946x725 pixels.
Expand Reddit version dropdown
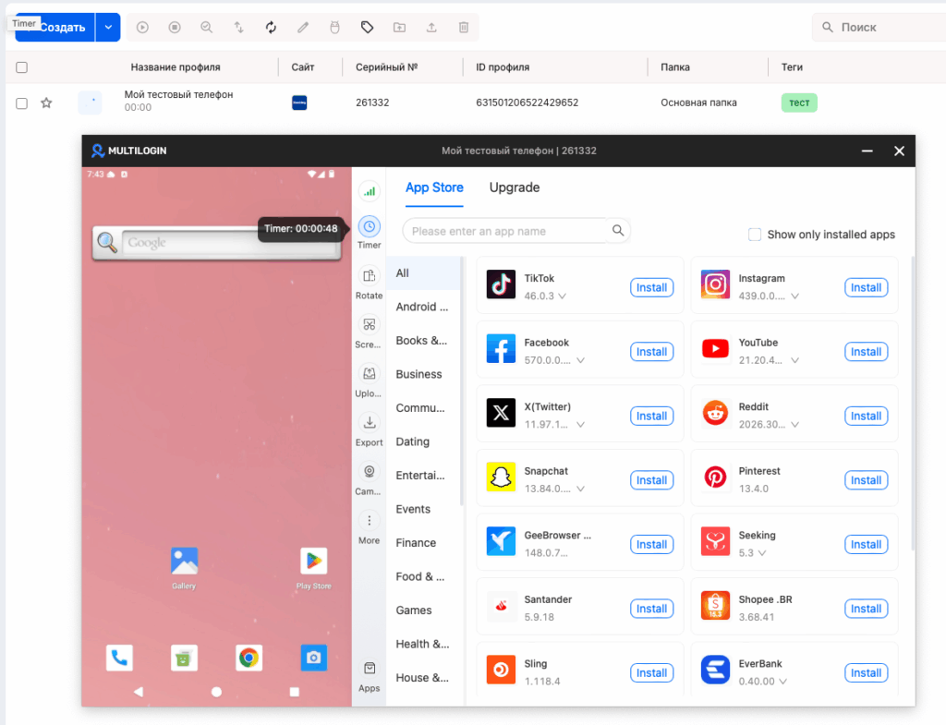(x=795, y=425)
